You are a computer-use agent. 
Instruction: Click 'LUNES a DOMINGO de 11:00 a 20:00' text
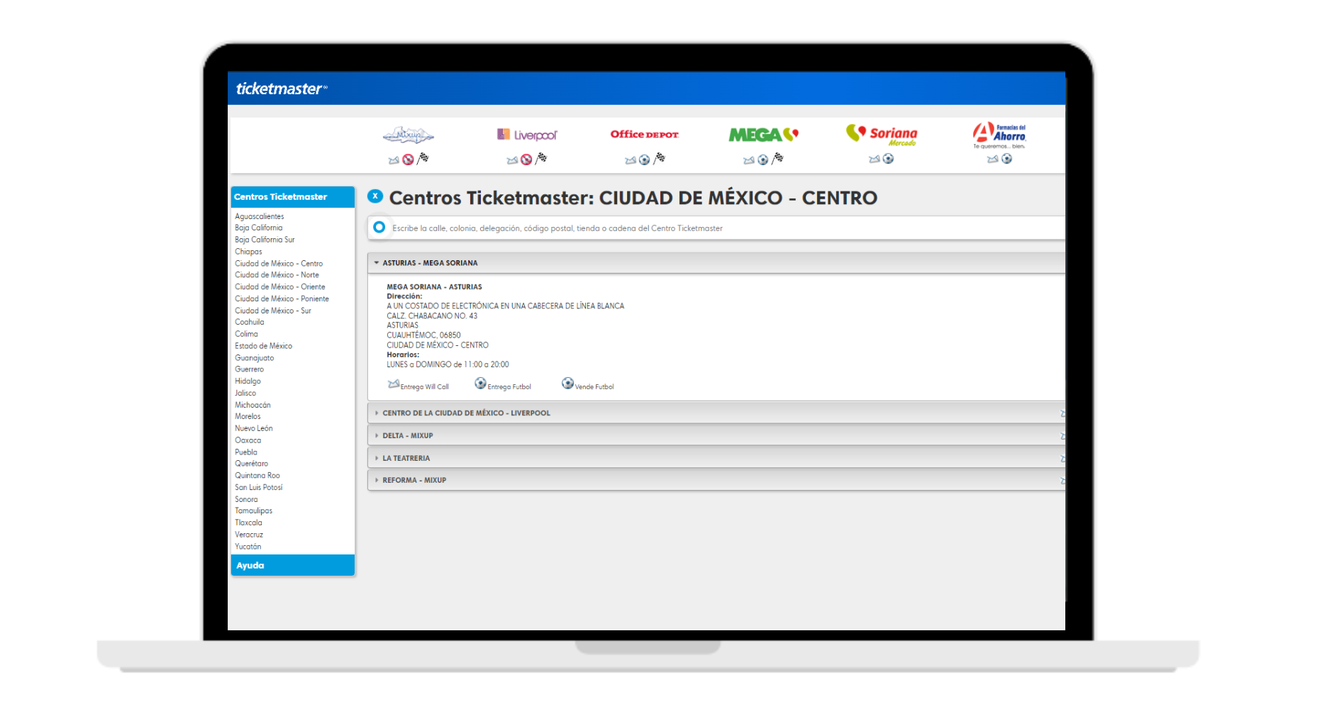point(448,364)
